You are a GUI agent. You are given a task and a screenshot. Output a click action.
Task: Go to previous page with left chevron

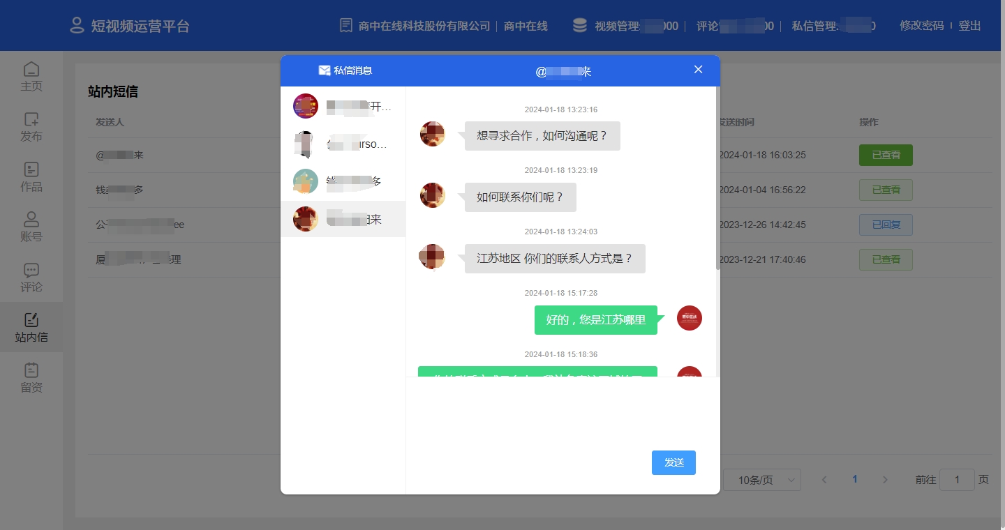(x=824, y=480)
